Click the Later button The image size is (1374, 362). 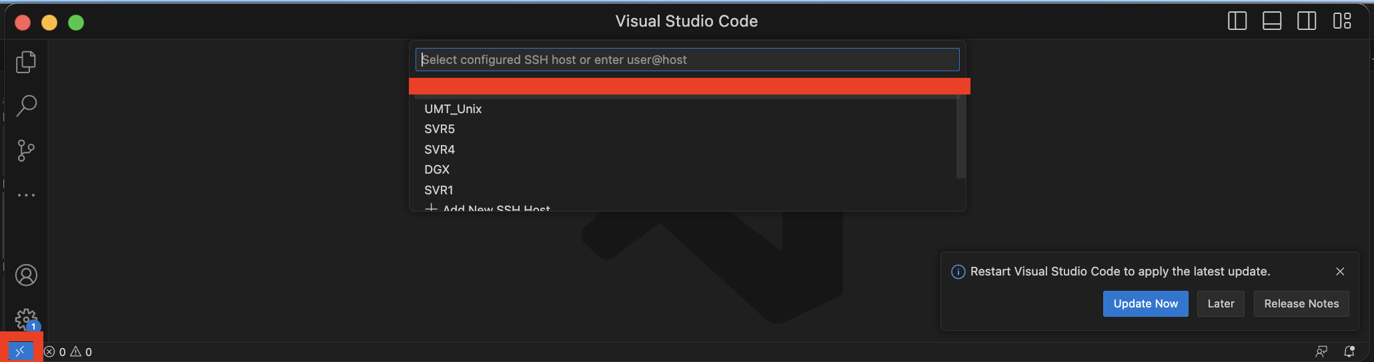coord(1221,303)
